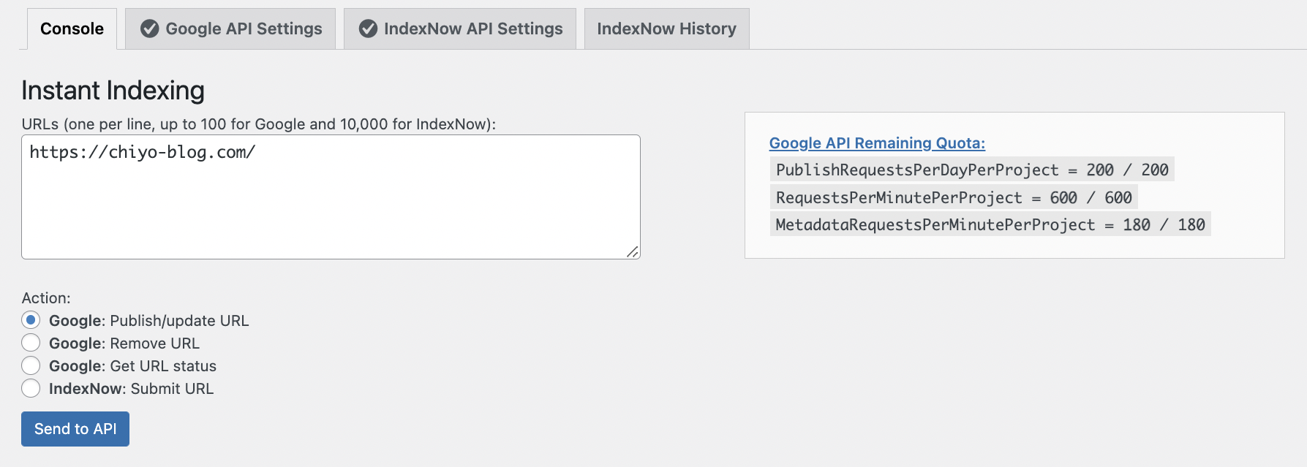Open the Google API Remaining Quota link
Viewport: 1307px width, 467px height.
coord(877,143)
